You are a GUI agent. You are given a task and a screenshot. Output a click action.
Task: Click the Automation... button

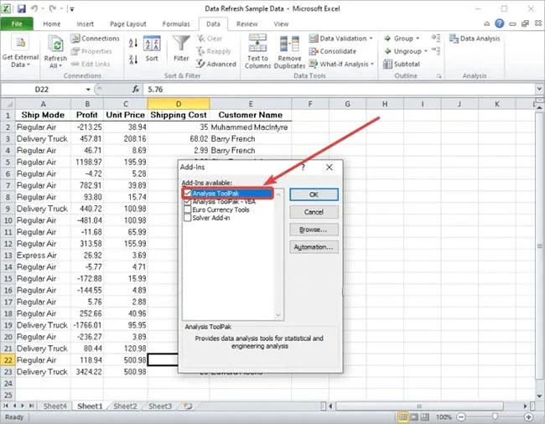tap(314, 247)
